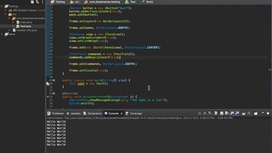Collapse the main method fold marker
This screenshot has height=153, width=272.
54,80
